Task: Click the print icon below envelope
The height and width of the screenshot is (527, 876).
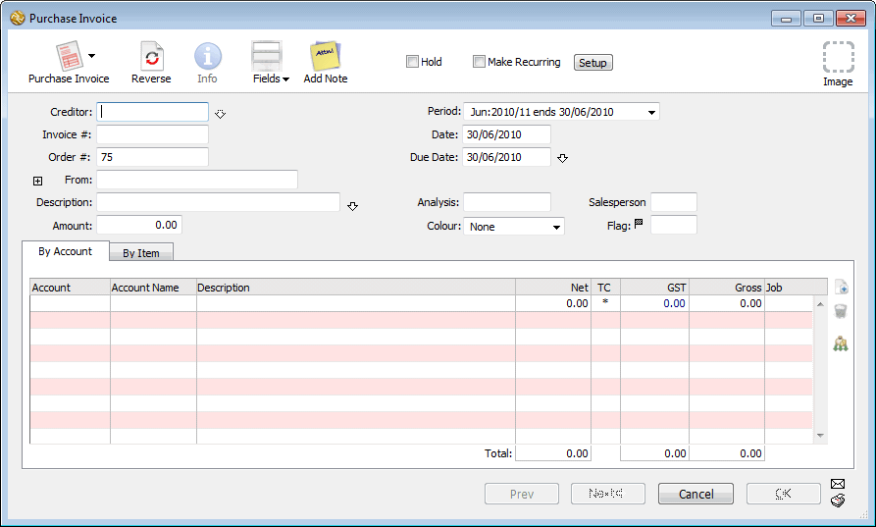Action: (x=838, y=501)
